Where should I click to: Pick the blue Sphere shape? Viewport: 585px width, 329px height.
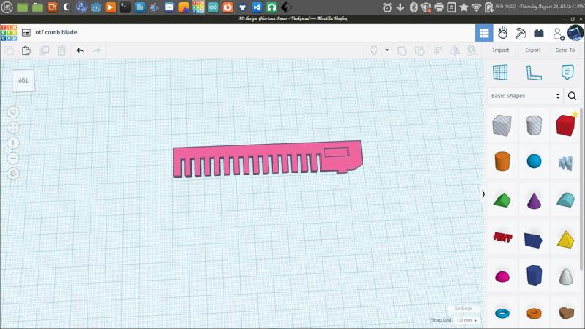point(534,161)
